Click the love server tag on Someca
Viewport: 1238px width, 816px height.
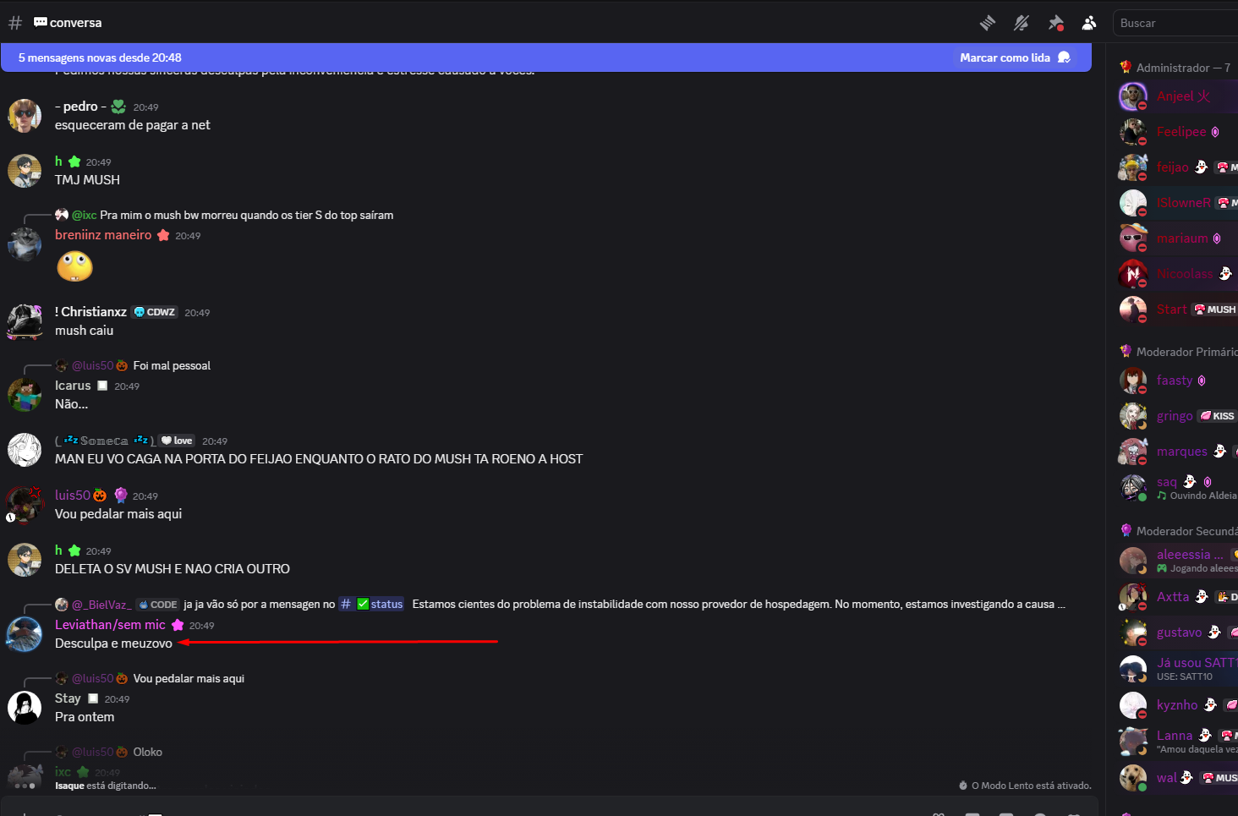177,441
